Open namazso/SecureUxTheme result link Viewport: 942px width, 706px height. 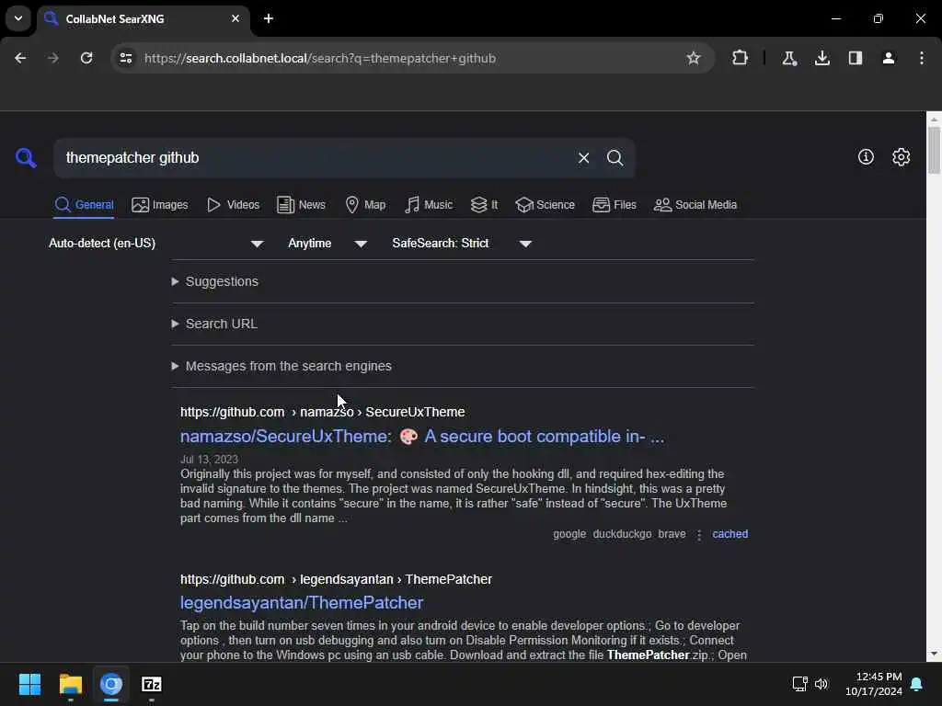click(422, 437)
